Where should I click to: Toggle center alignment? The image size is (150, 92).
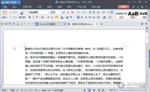tap(82, 17)
